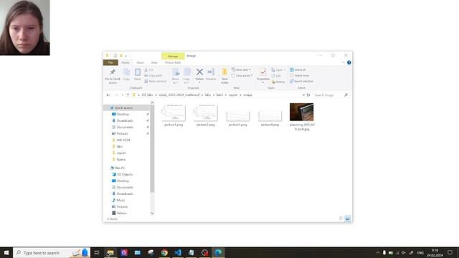Go back with the left arrow button

pyautogui.click(x=108, y=95)
